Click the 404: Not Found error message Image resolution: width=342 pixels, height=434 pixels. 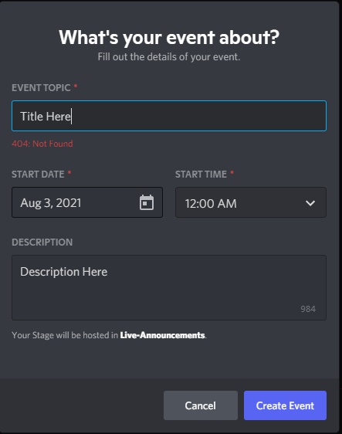(42, 144)
